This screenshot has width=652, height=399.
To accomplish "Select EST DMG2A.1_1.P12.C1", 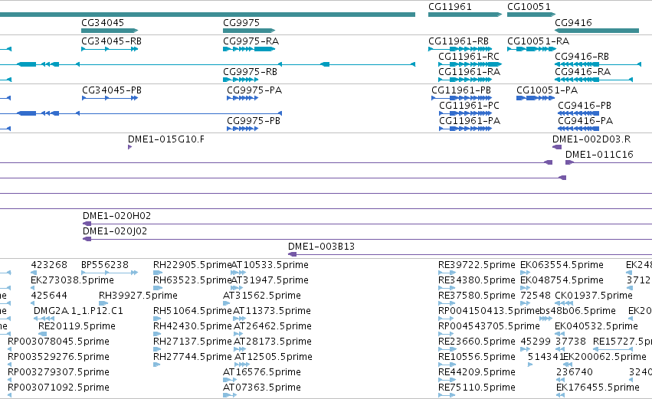I will point(44,319).
